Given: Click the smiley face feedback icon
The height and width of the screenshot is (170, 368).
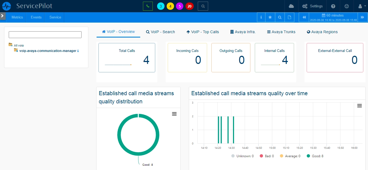Looking at the screenshot, I should 347,6.
